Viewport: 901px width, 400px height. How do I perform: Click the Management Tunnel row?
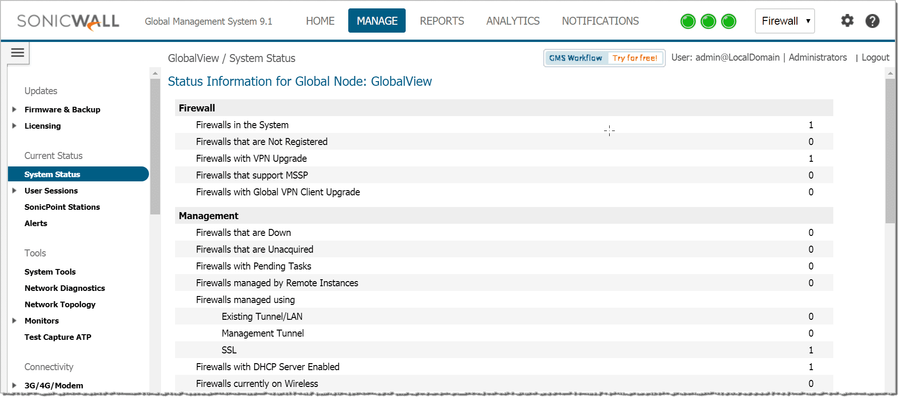[x=504, y=333]
